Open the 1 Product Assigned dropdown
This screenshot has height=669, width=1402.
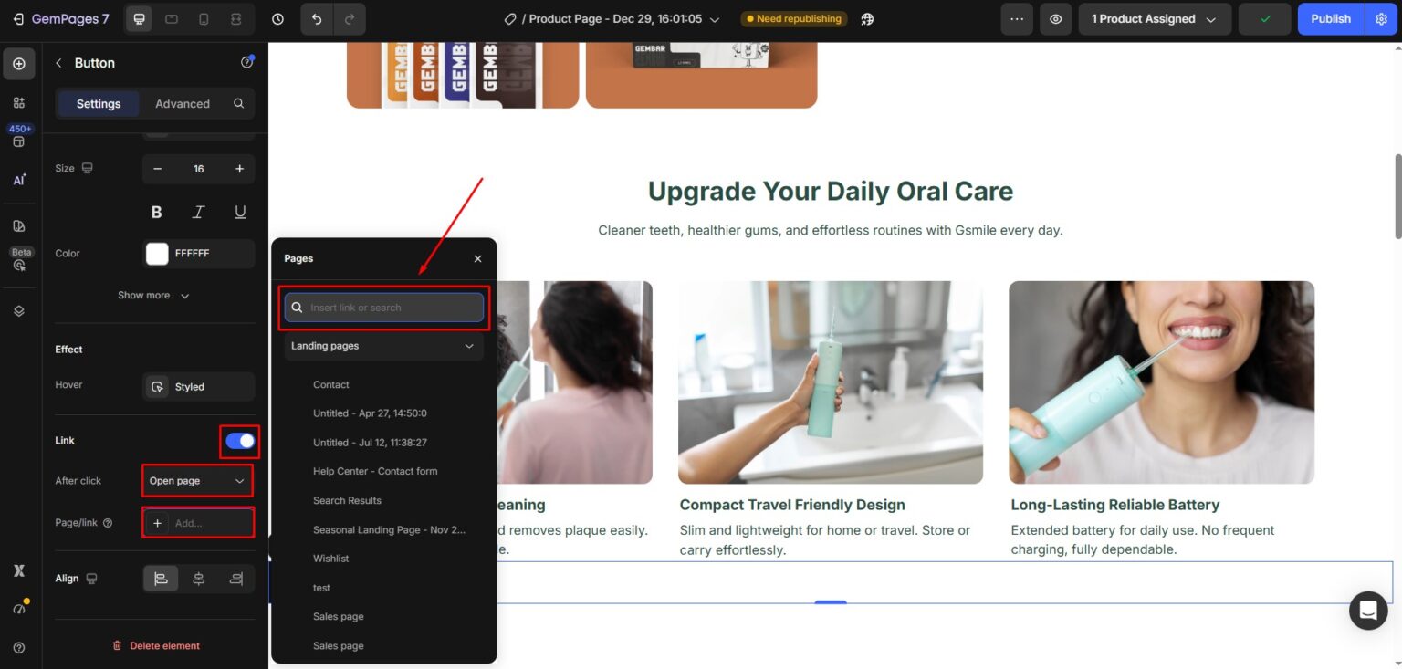tap(1155, 18)
